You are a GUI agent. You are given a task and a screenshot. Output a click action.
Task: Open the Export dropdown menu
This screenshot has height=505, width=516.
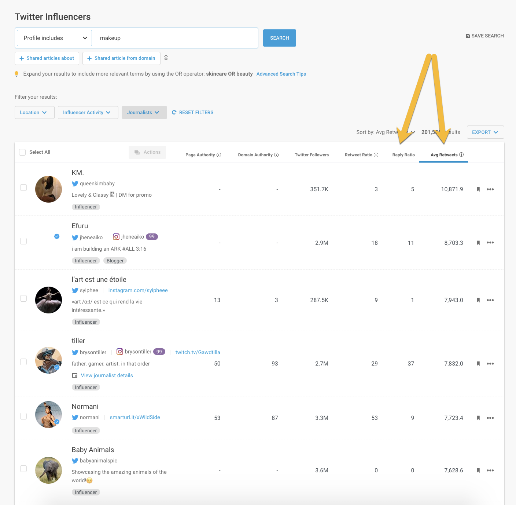tap(485, 132)
